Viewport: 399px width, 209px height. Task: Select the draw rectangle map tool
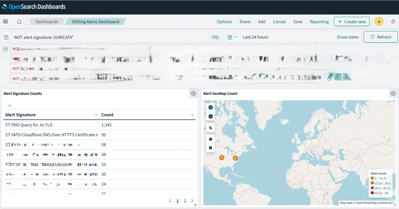tap(211, 148)
